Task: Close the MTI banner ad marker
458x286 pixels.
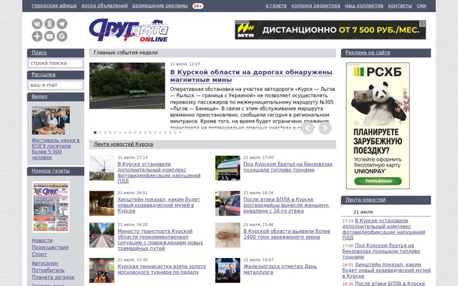Action: point(422,24)
